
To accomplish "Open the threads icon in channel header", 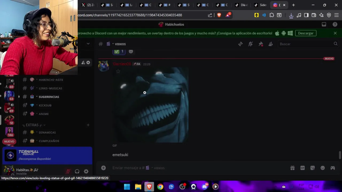I will click(240, 44).
